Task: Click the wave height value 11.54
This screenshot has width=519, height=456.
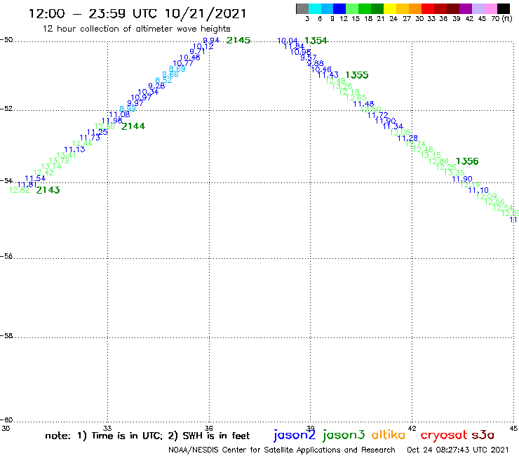Action: [x=35, y=178]
